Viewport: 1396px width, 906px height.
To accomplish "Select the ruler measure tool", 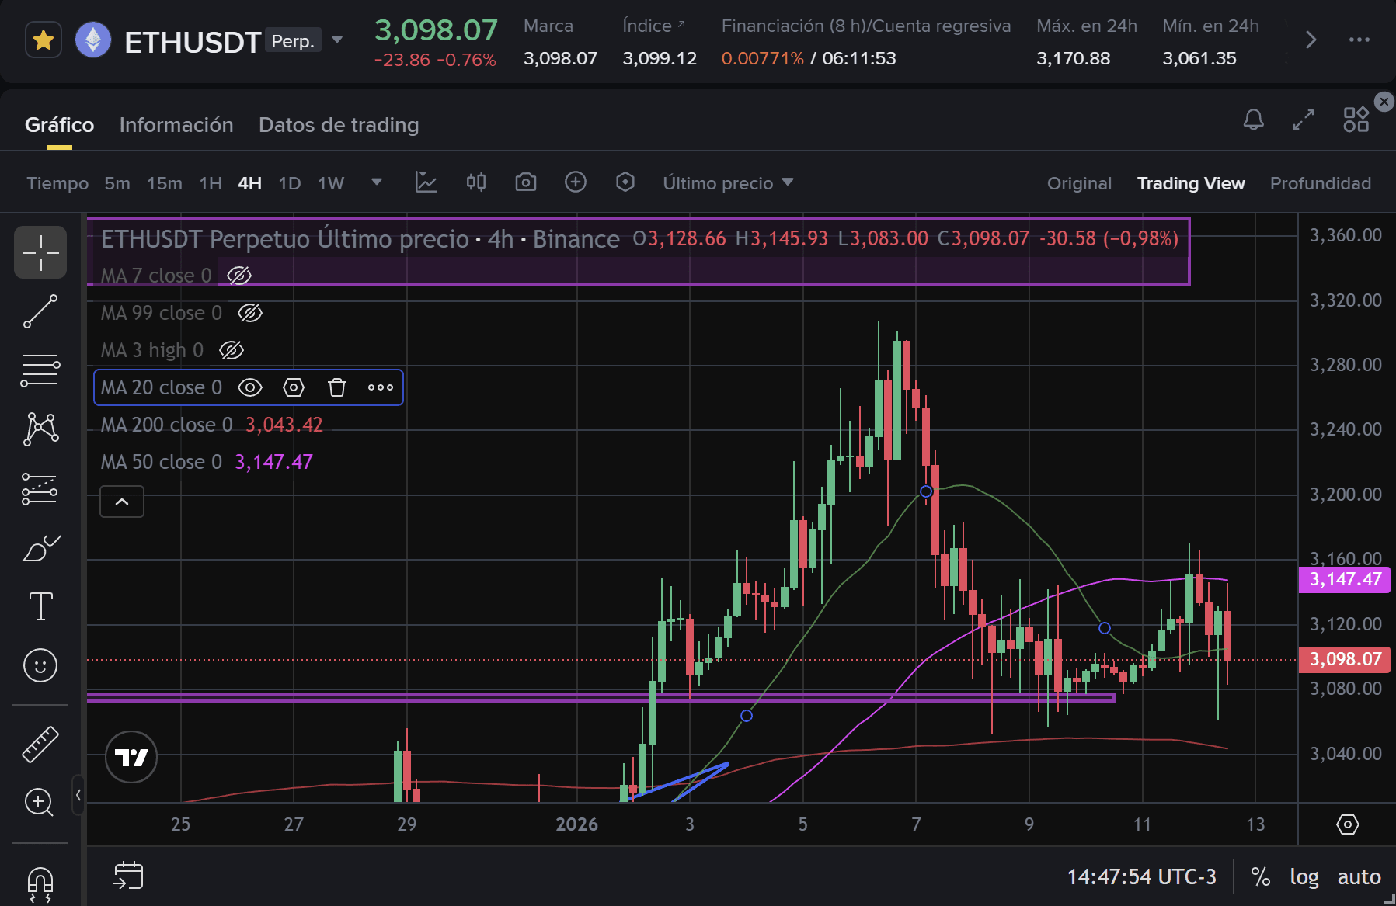I will click(x=40, y=744).
